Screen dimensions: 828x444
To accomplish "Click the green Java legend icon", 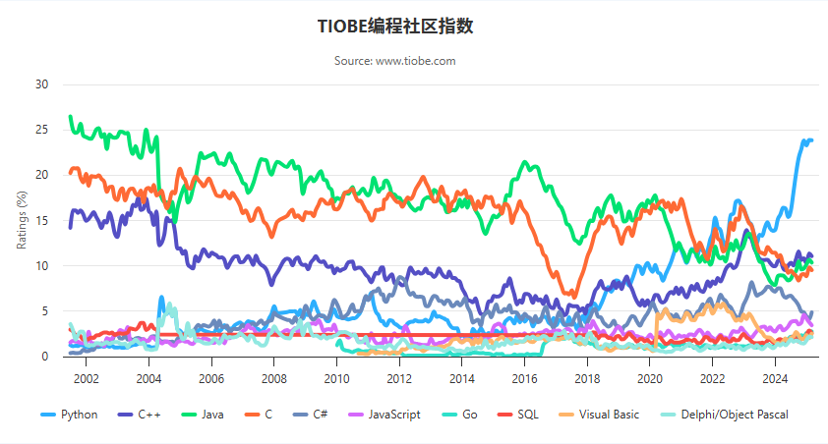I will tap(191, 415).
